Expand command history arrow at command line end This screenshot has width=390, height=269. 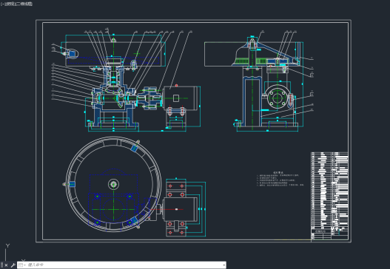click(x=223, y=265)
